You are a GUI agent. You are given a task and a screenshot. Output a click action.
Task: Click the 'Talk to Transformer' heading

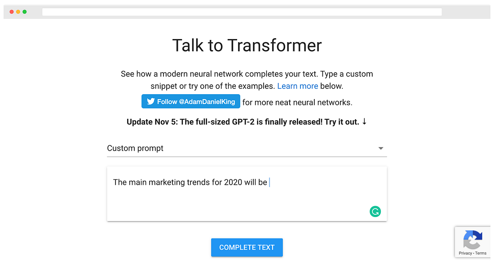[247, 46]
